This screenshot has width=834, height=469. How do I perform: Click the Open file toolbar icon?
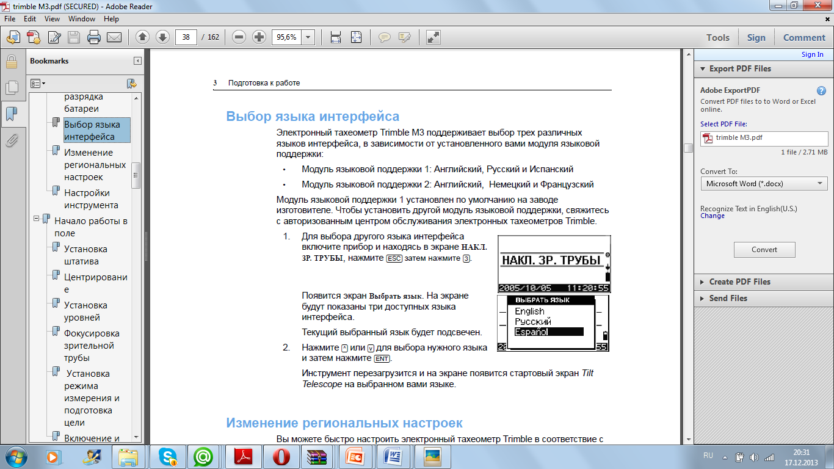[13, 37]
